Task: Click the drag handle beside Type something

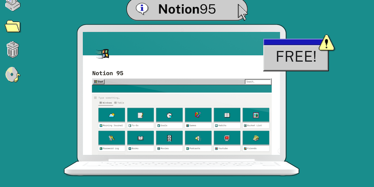Action: [95, 98]
